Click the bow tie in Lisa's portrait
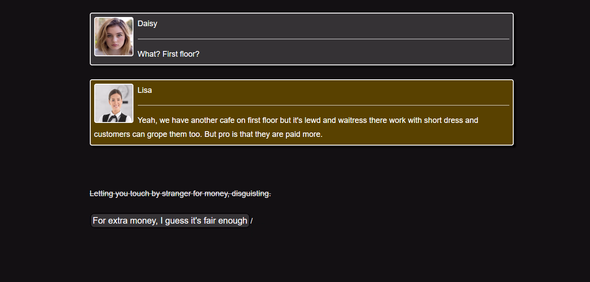590x282 pixels. [113, 117]
